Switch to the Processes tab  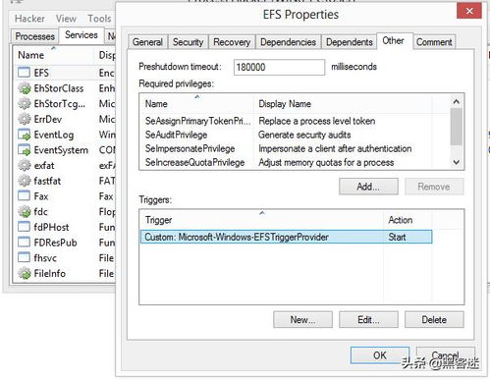pyautogui.click(x=35, y=36)
